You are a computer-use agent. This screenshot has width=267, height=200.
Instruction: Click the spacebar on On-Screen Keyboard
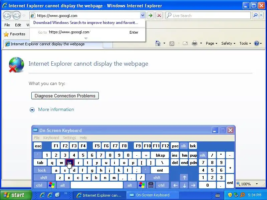tap(97, 185)
